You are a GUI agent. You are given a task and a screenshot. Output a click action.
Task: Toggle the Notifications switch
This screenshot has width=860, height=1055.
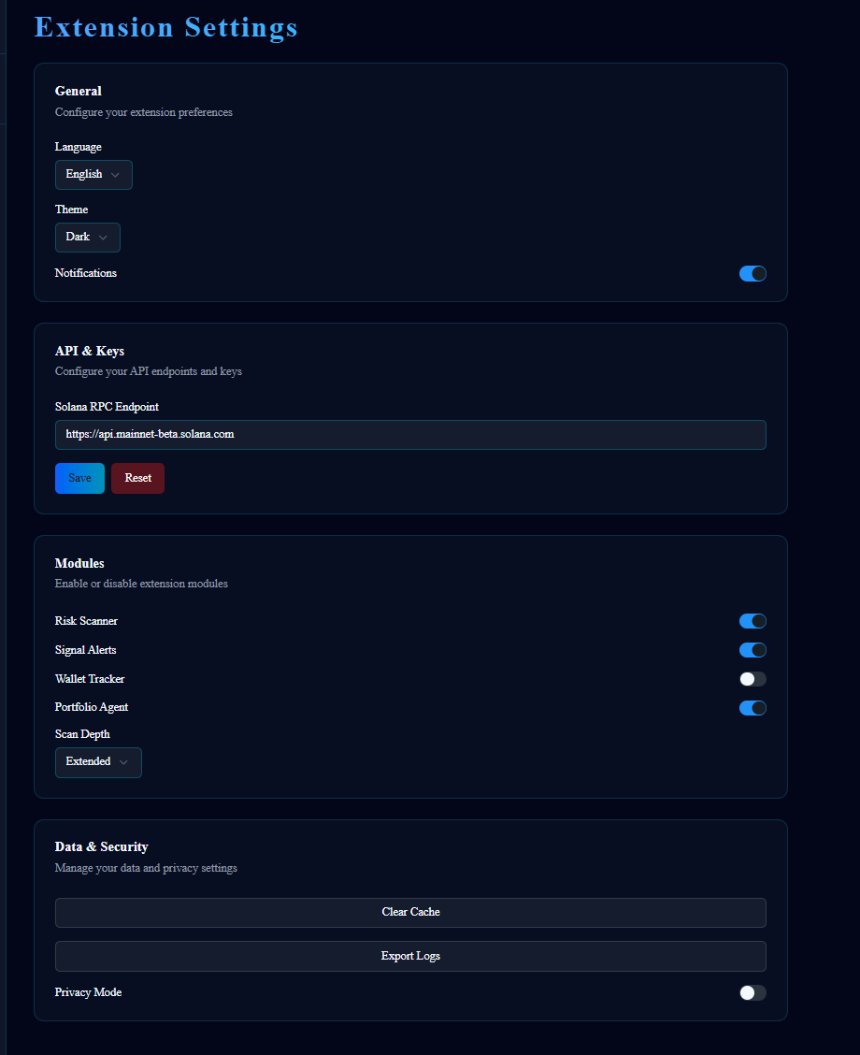752,273
